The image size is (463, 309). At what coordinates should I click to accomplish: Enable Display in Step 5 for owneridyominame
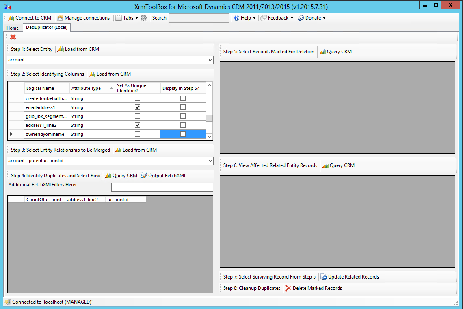[x=183, y=134]
